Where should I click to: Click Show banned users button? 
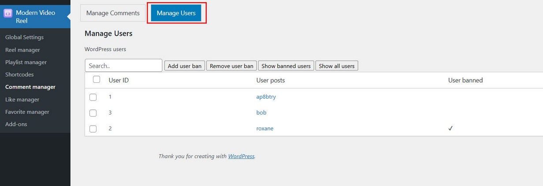tap(286, 66)
